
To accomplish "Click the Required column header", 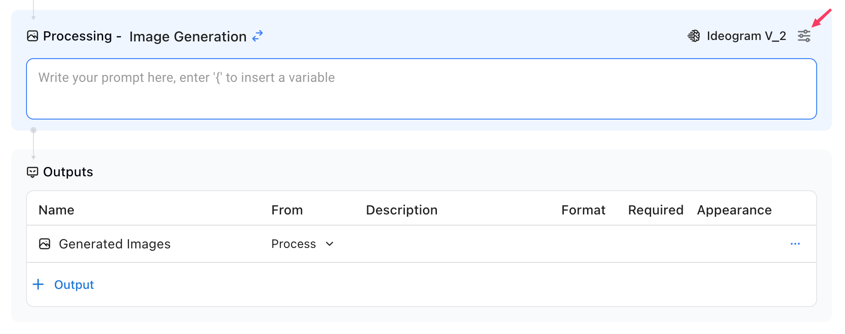I will (655, 210).
